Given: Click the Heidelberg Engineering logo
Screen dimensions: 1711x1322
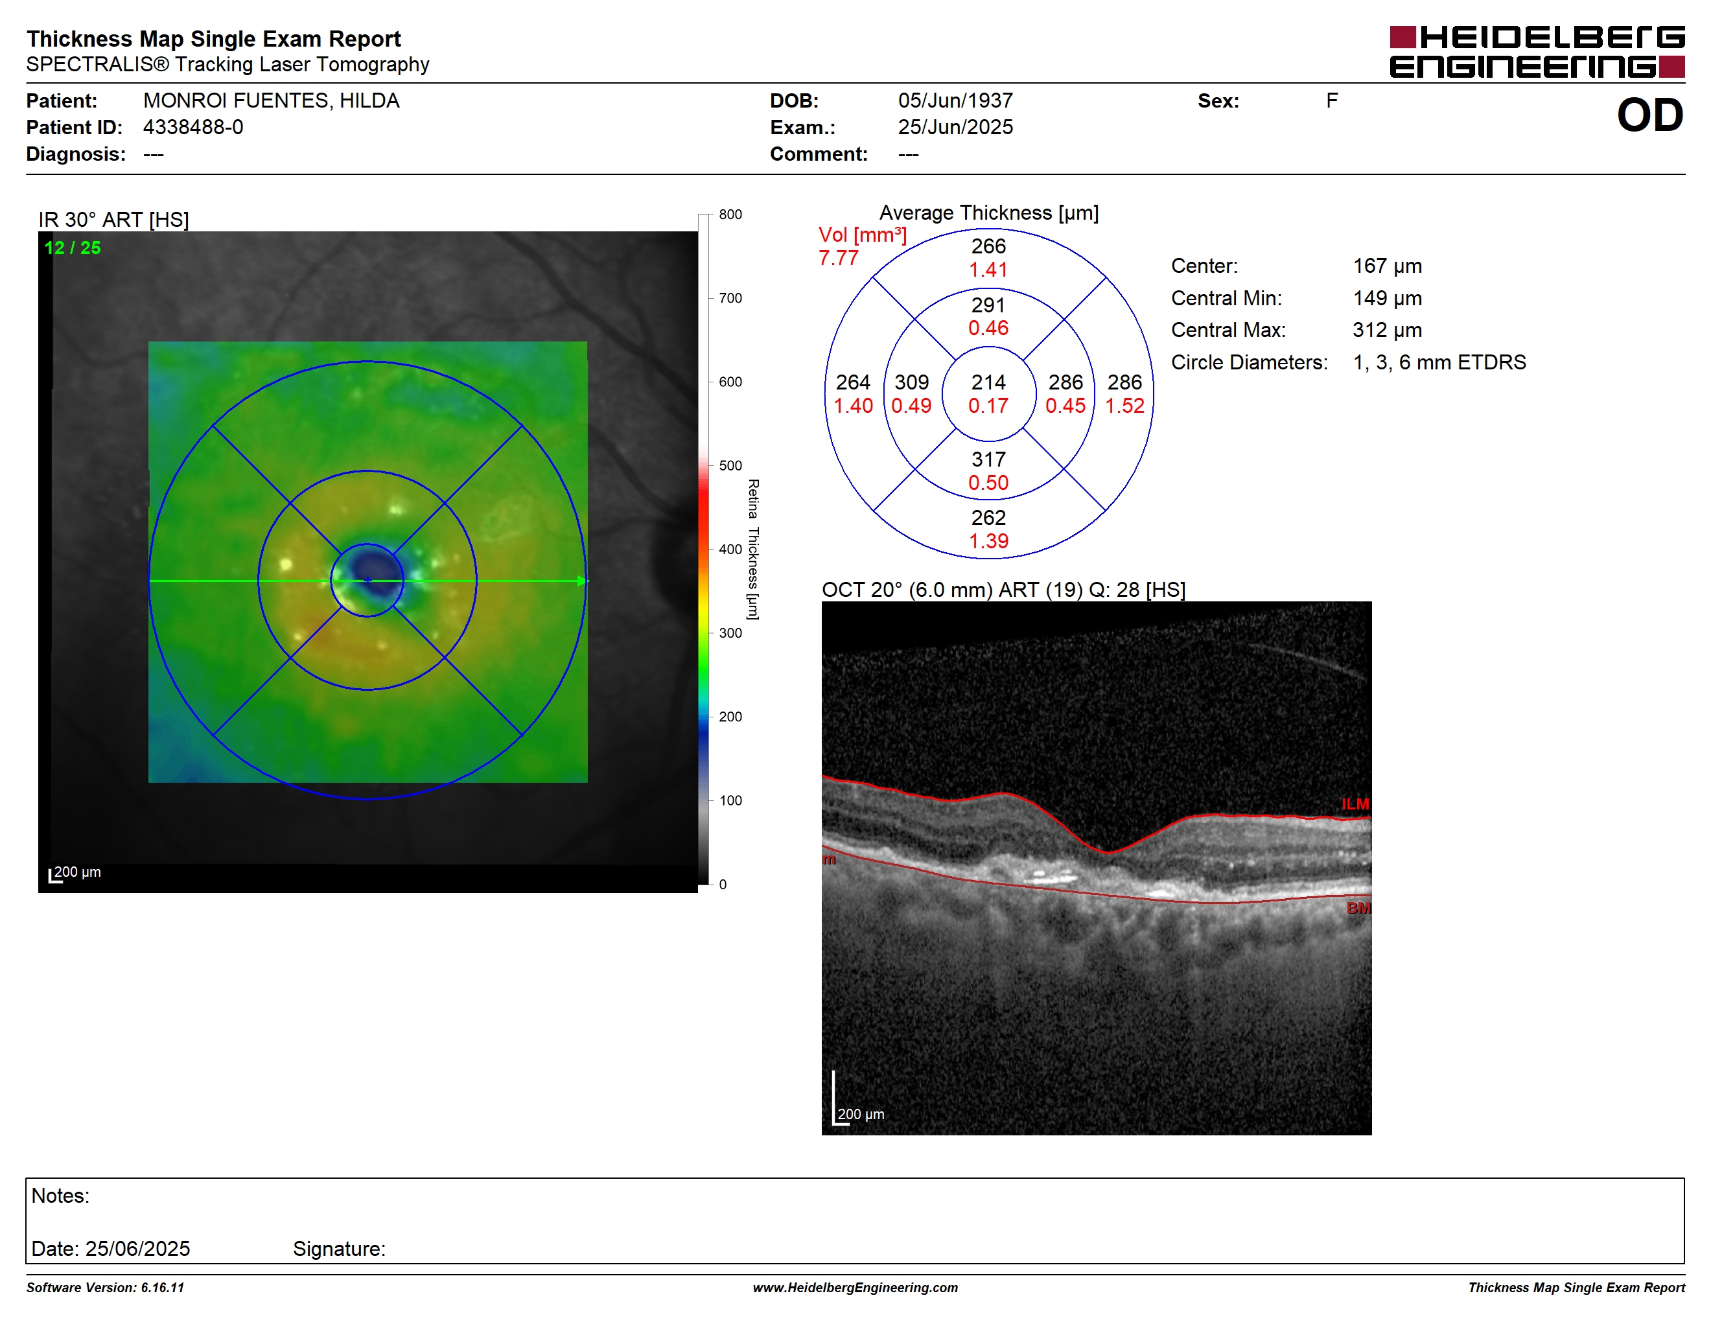Looking at the screenshot, I should (1536, 52).
